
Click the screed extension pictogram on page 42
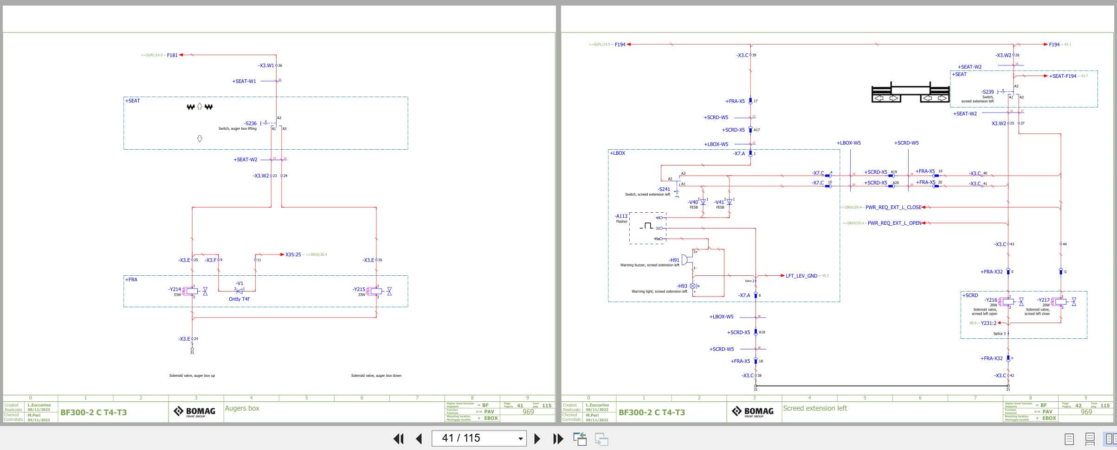pyautogui.click(x=910, y=92)
